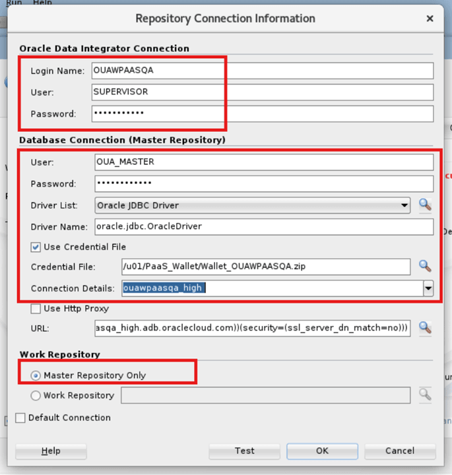The height and width of the screenshot is (475, 452).
Task: Click the Credential File path field
Action: tap(266, 267)
